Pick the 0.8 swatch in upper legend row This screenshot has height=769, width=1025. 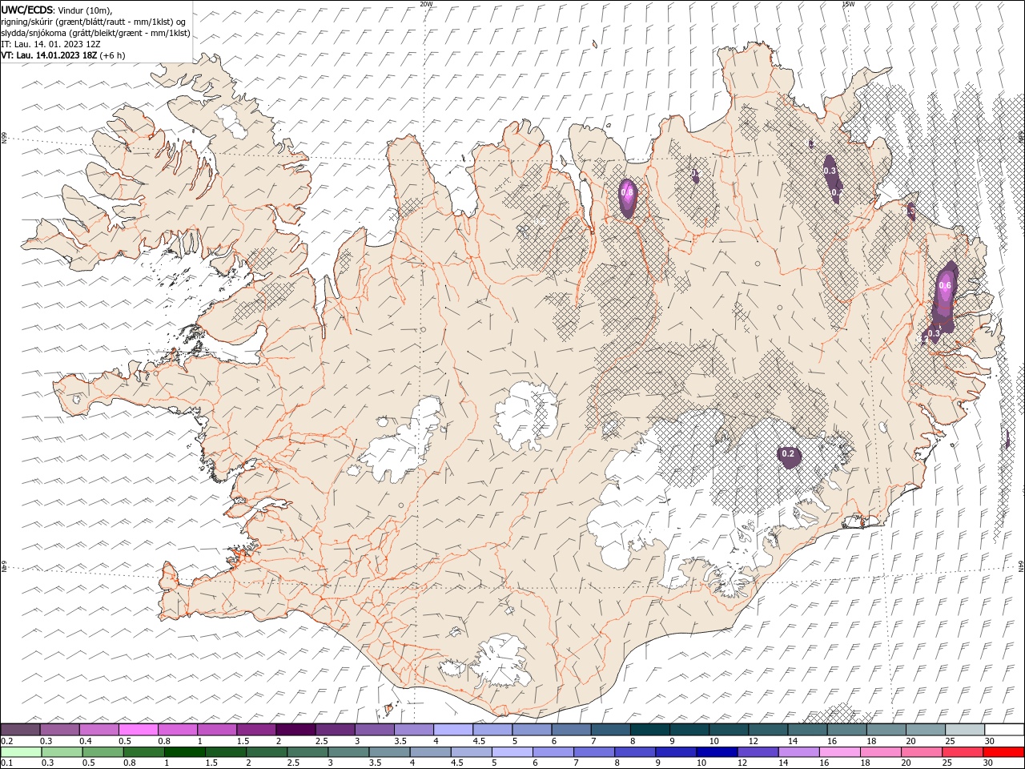click(177, 730)
